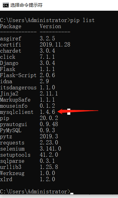Screen dimensions: 118x198
Task: Select the 'Django' package name
Action: pyautogui.click(x=9, y=63)
